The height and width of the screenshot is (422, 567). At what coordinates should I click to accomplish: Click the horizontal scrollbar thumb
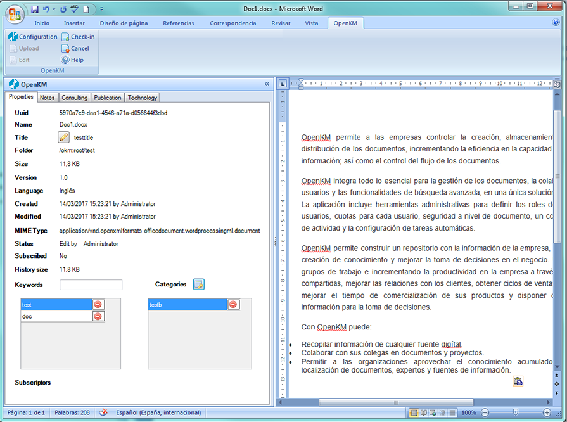pos(396,402)
